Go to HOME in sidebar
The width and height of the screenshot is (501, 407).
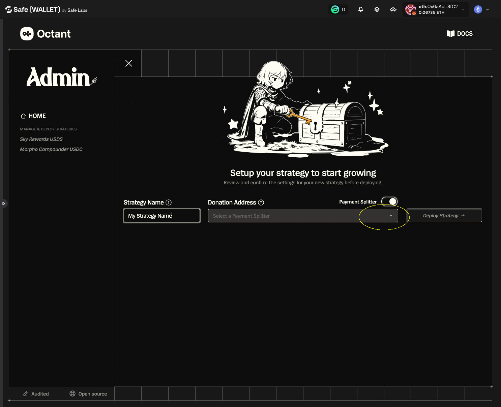pos(33,116)
